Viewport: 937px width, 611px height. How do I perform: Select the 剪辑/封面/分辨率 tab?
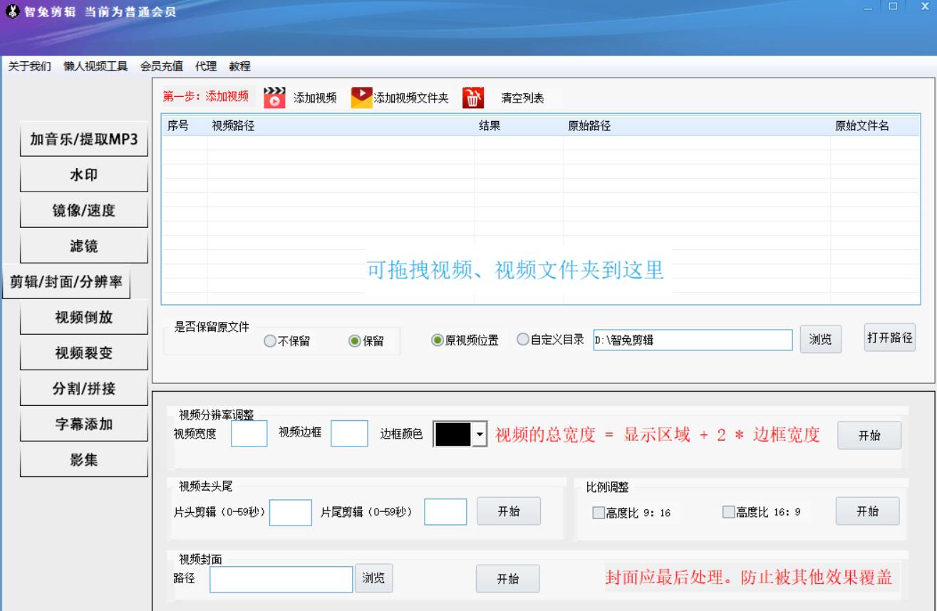pyautogui.click(x=65, y=282)
